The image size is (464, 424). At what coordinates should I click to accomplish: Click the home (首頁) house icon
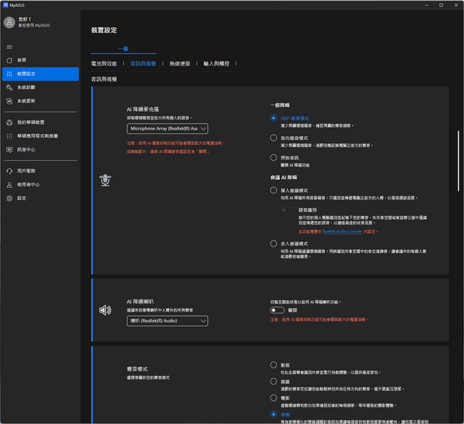pos(9,60)
